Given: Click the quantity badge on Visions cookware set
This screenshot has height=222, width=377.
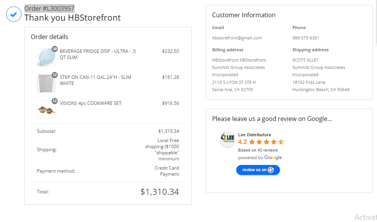Looking at the screenshot, I should coord(55,101).
